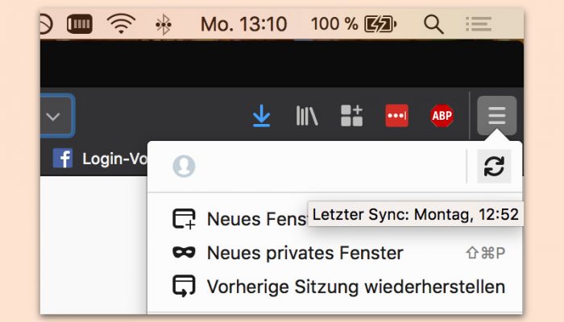
Task: Expand the address bar dropdown chevron
Action: pos(53,117)
